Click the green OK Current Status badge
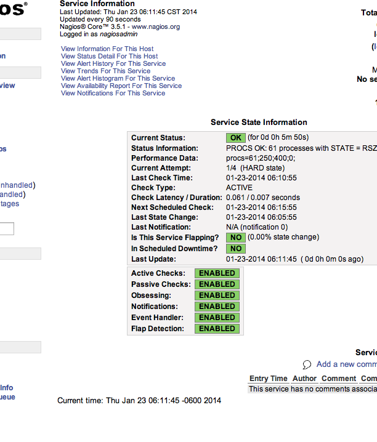Screen dimensions: 377x442 pyautogui.click(x=236, y=137)
